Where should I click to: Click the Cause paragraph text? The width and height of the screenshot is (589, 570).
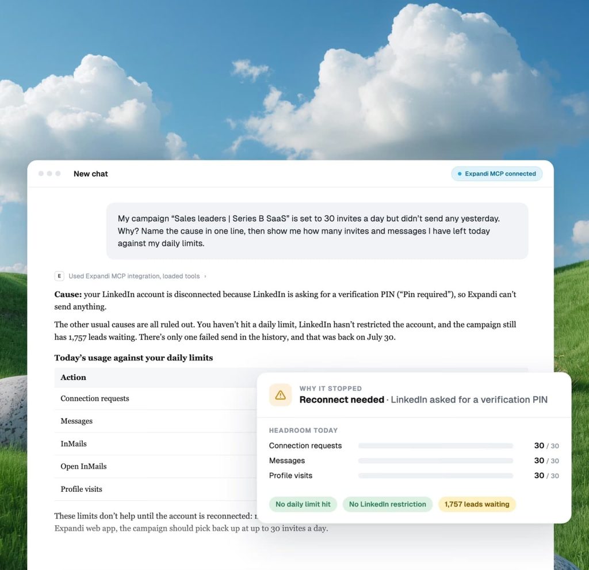pyautogui.click(x=285, y=301)
